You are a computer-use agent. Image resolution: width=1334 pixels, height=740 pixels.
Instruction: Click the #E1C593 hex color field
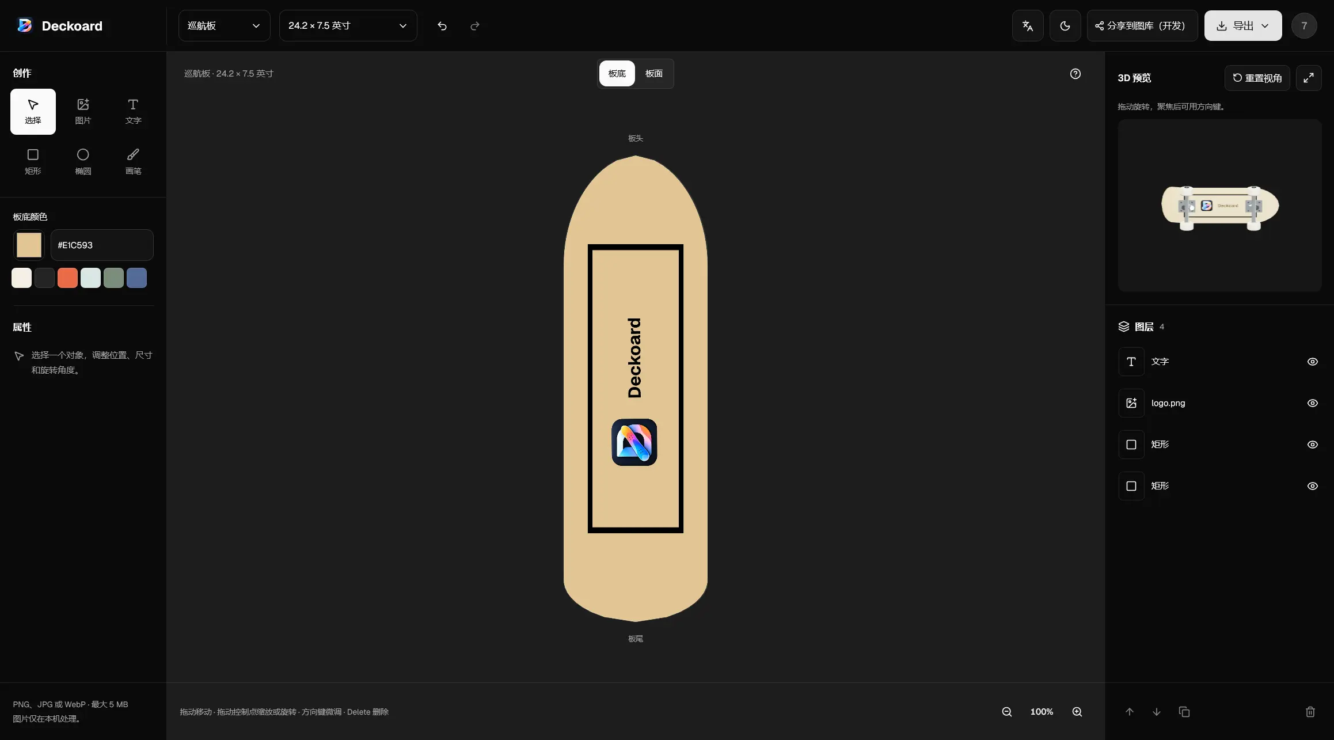point(102,245)
